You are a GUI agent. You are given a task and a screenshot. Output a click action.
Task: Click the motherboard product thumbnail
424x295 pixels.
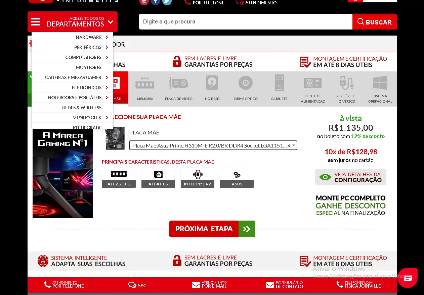(115, 138)
